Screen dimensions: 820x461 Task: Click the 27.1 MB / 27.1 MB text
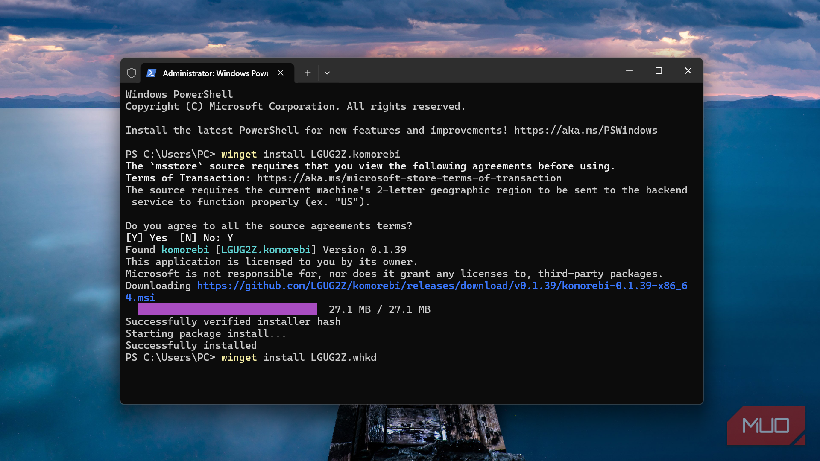[x=380, y=309]
